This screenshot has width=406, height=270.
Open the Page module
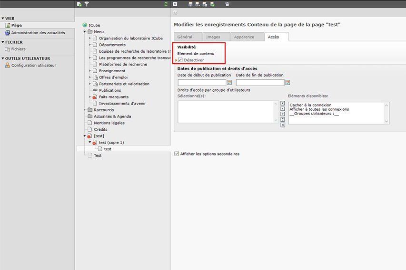pyautogui.click(x=17, y=25)
